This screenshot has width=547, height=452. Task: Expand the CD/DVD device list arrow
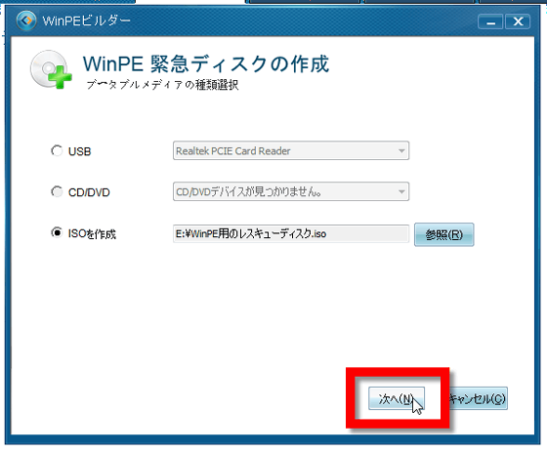point(401,191)
